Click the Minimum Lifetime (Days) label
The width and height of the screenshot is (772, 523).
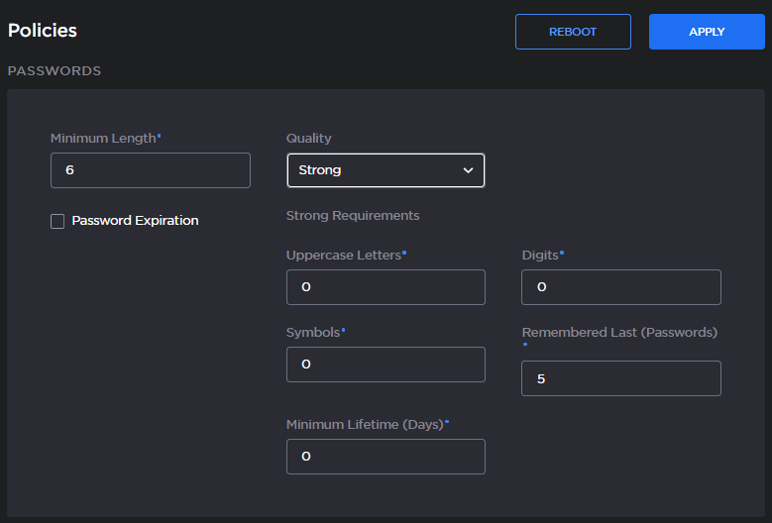pos(364,424)
